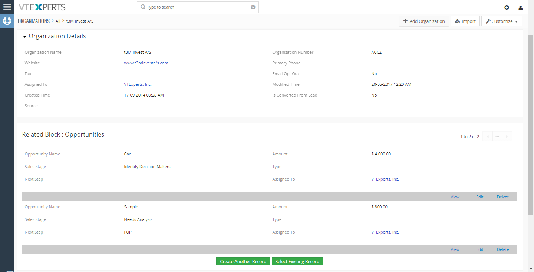Click the vertical scrollbar thumb
The image size is (534, 272).
531,124
